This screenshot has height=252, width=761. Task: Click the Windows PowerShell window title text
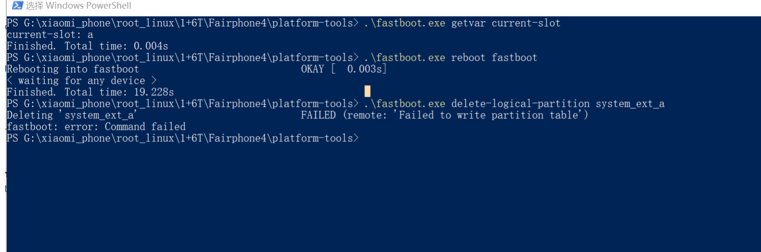(78, 5)
